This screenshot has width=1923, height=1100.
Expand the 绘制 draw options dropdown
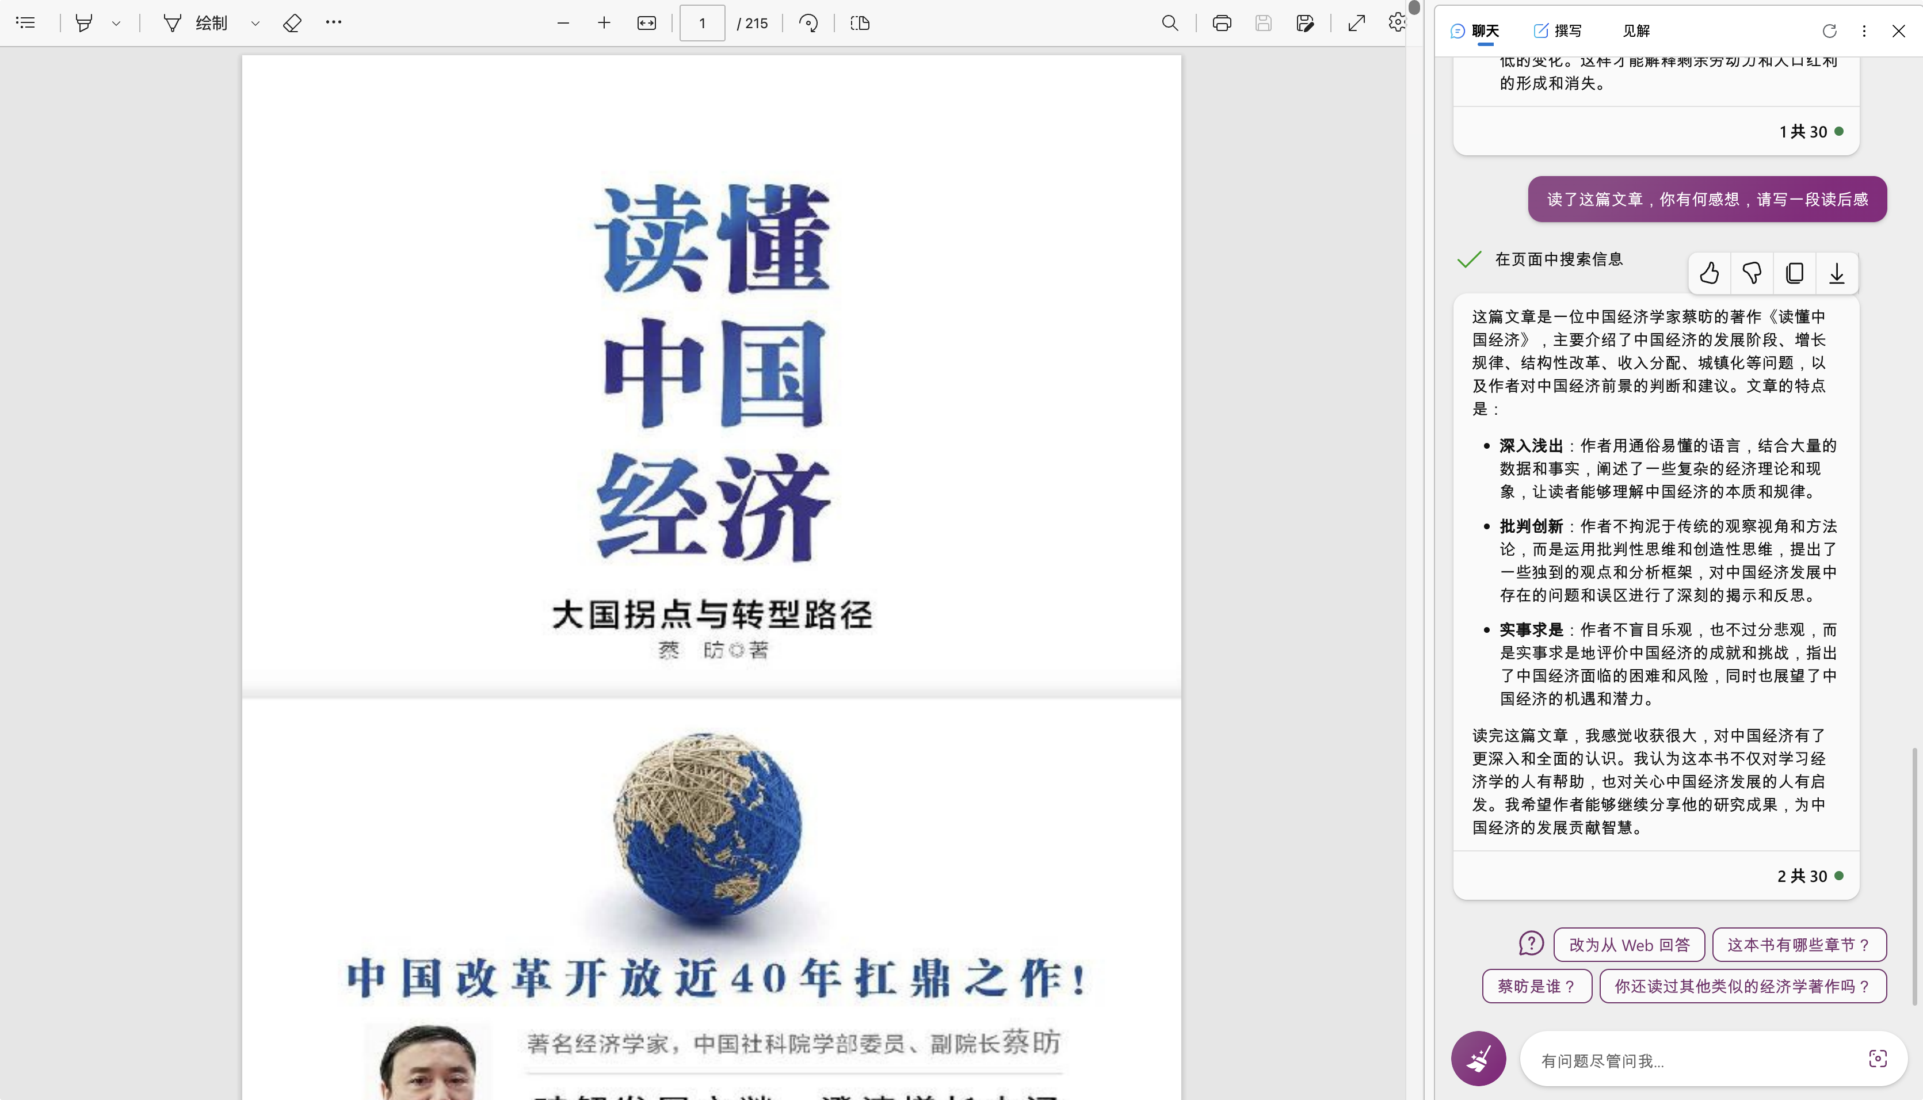255,22
